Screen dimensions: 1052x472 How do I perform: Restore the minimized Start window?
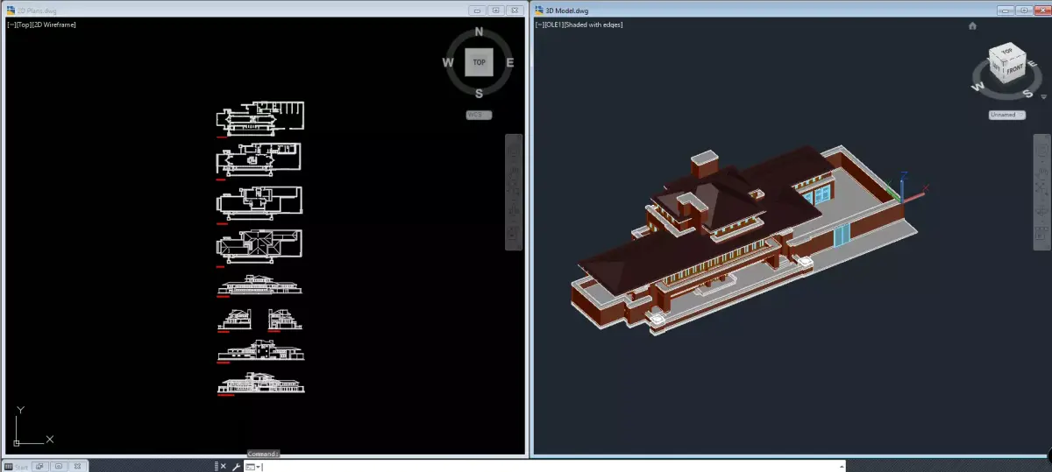40,467
